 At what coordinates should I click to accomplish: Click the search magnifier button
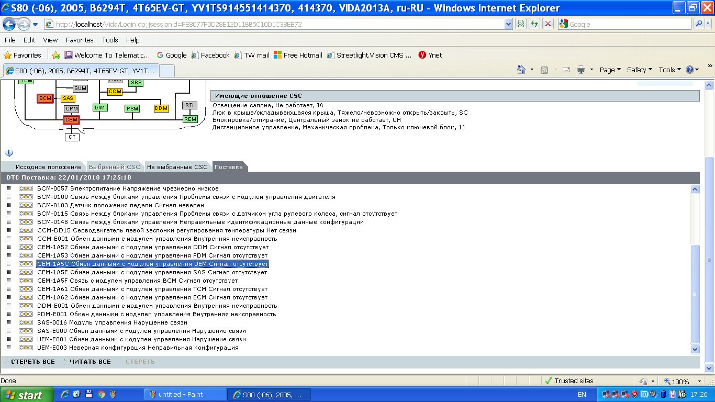[699, 24]
